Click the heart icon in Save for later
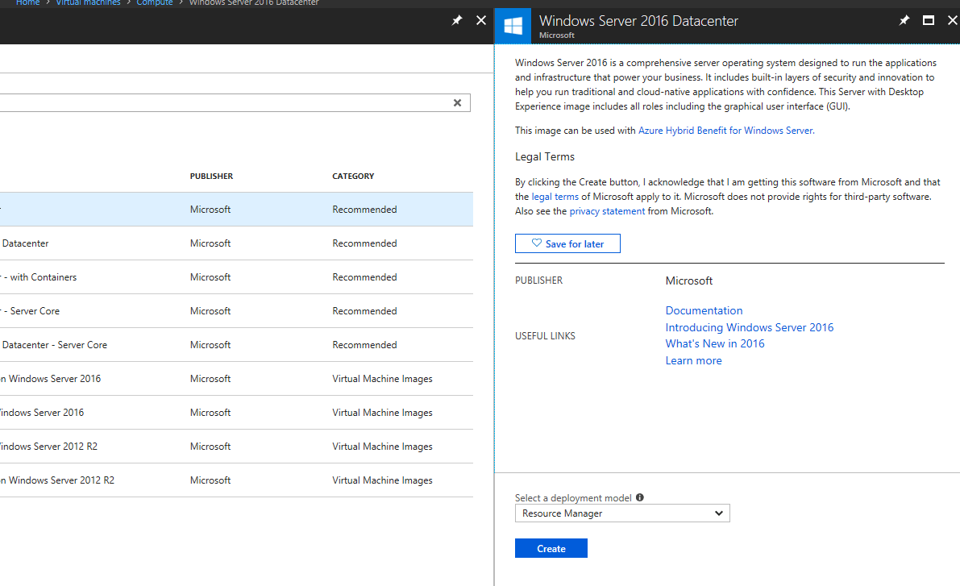Screen dimensions: 960x586 pyautogui.click(x=536, y=243)
